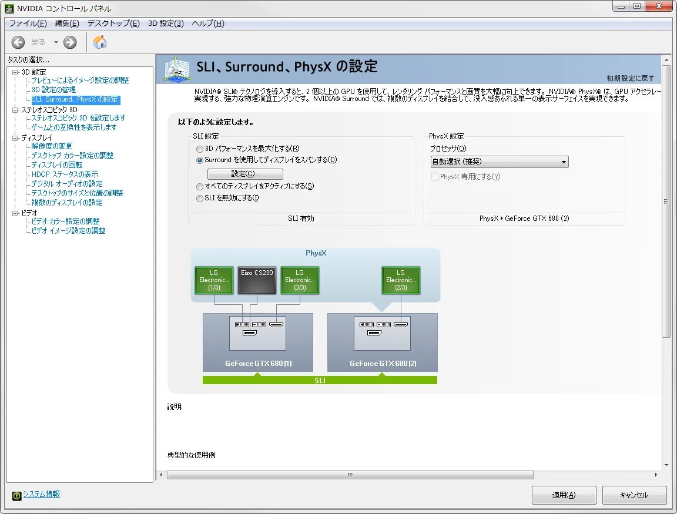Click HDMI connector on GTX 680 (2)
The height and width of the screenshot is (514, 677).
point(401,324)
